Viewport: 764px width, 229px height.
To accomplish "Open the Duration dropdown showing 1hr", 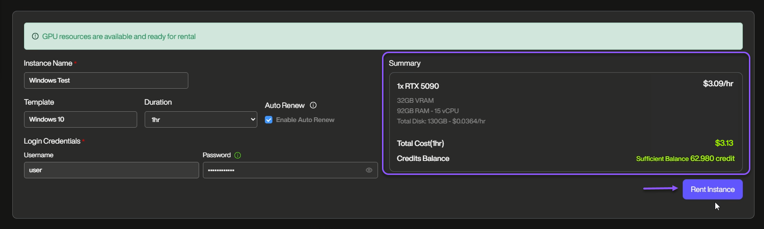I will pyautogui.click(x=201, y=119).
